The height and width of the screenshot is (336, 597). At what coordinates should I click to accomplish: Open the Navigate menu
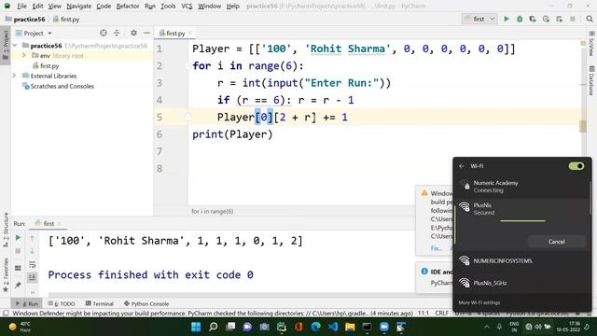(78, 7)
